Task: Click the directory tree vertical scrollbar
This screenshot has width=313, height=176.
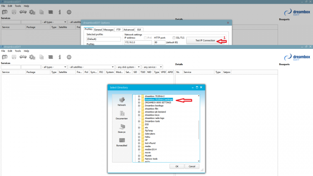Action: pos(199,130)
